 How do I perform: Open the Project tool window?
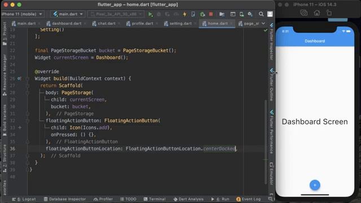point(5,34)
